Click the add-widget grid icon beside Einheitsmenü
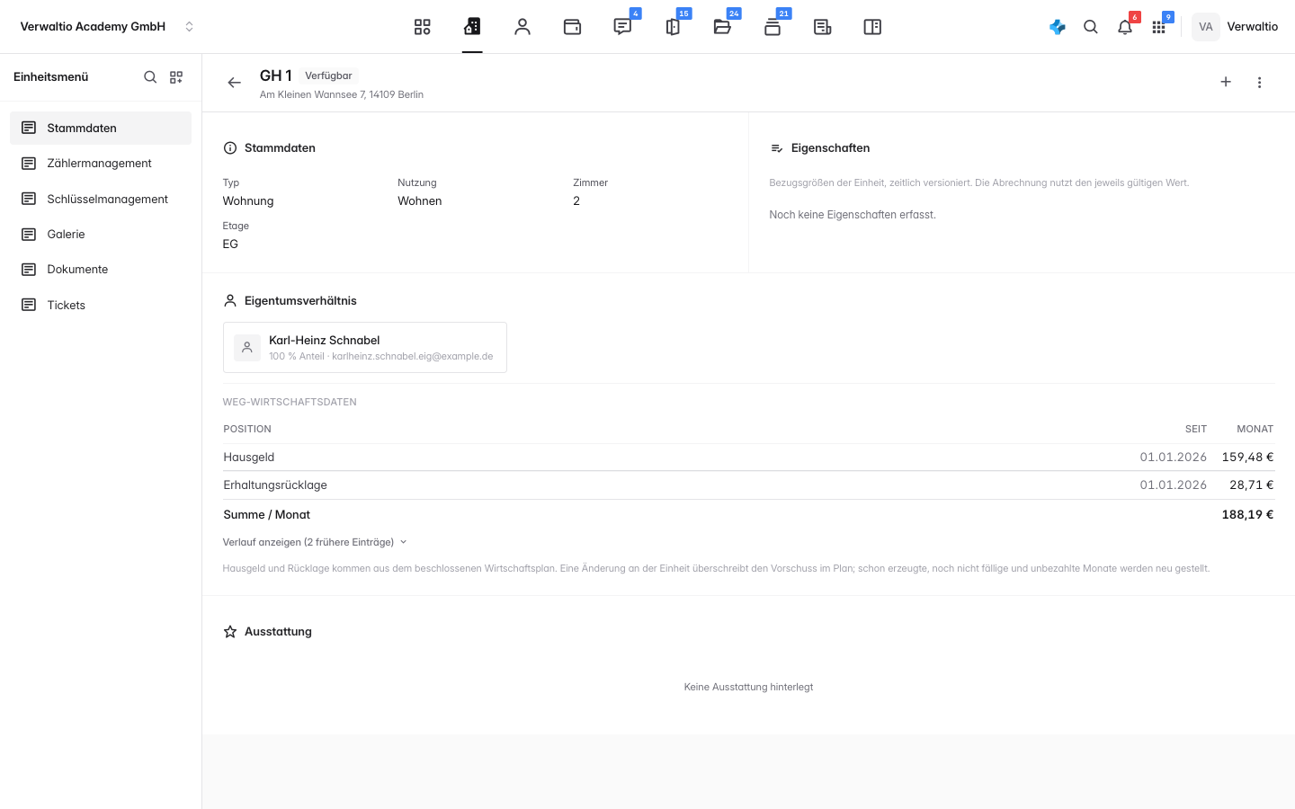This screenshot has width=1295, height=809. tap(176, 77)
